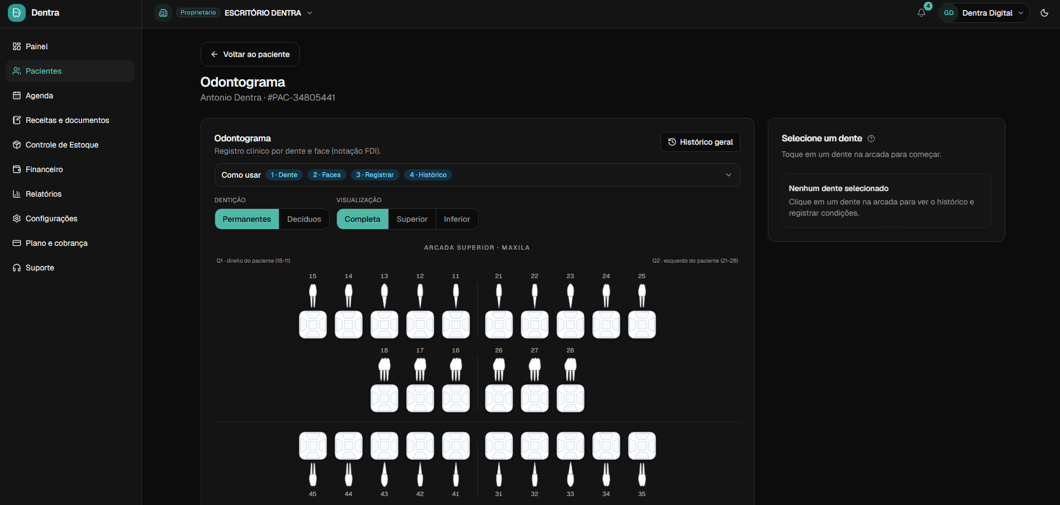This screenshot has width=1060, height=505.
Task: Select Permanentes dentition option
Action: pyautogui.click(x=247, y=219)
